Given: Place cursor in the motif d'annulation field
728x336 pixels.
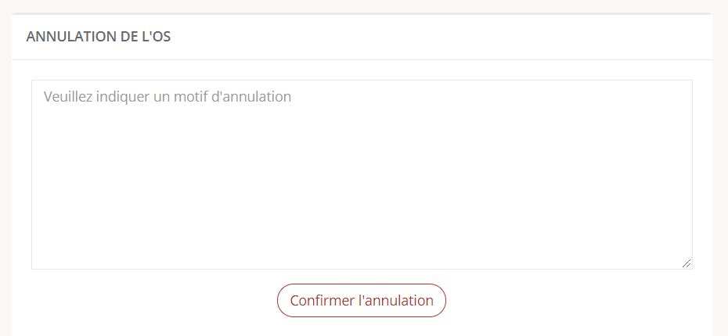Looking at the screenshot, I should click(x=362, y=174).
